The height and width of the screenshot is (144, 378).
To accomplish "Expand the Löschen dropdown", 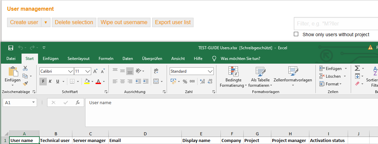I will point(345,76).
